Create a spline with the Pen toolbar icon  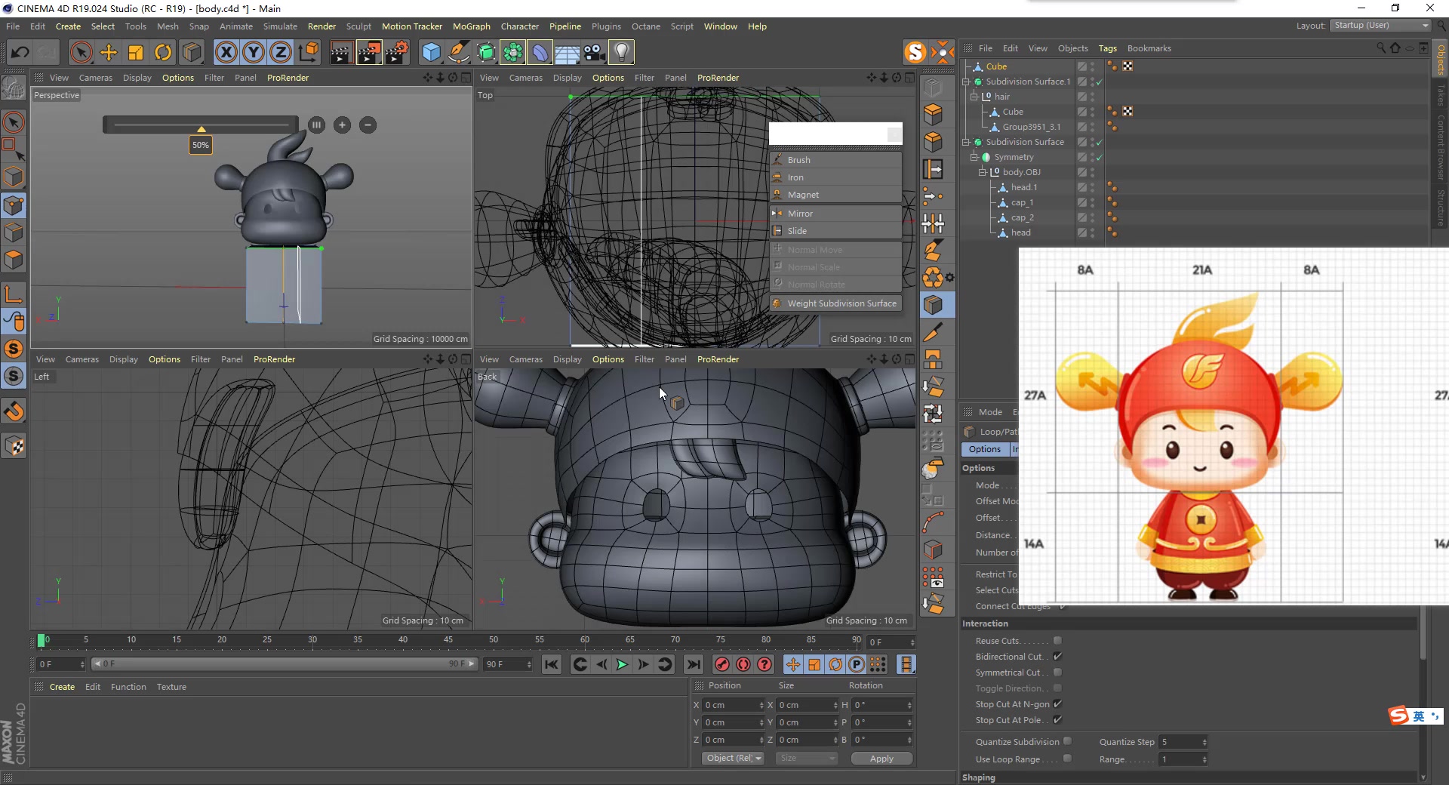[x=458, y=52]
